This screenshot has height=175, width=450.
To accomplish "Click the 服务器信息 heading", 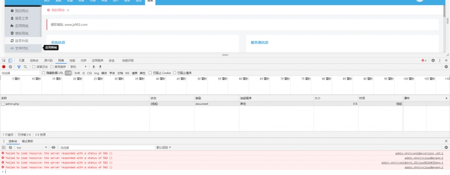I will (260, 42).
